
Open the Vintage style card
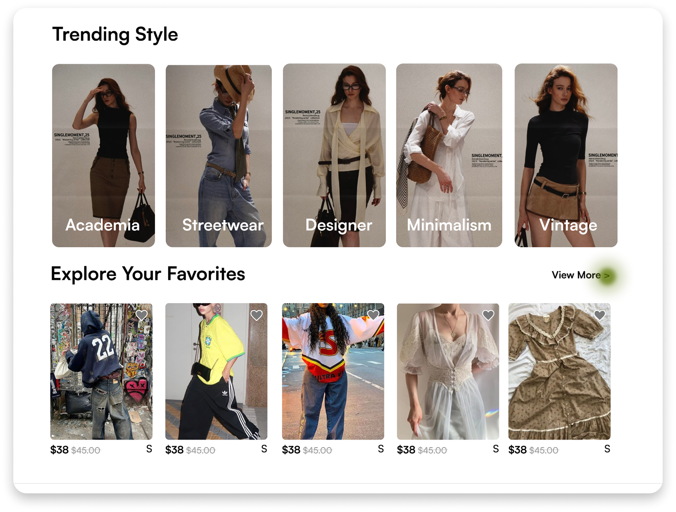(566, 155)
